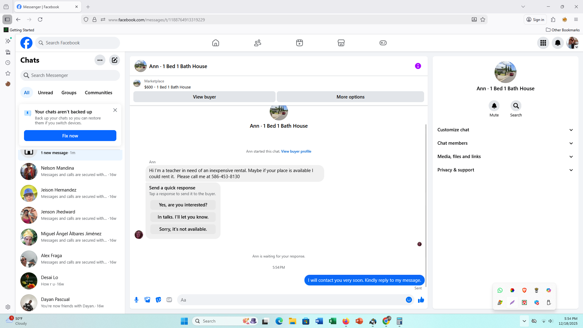Open chat options three-dot menu
This screenshot has width=583, height=328.
[100, 60]
